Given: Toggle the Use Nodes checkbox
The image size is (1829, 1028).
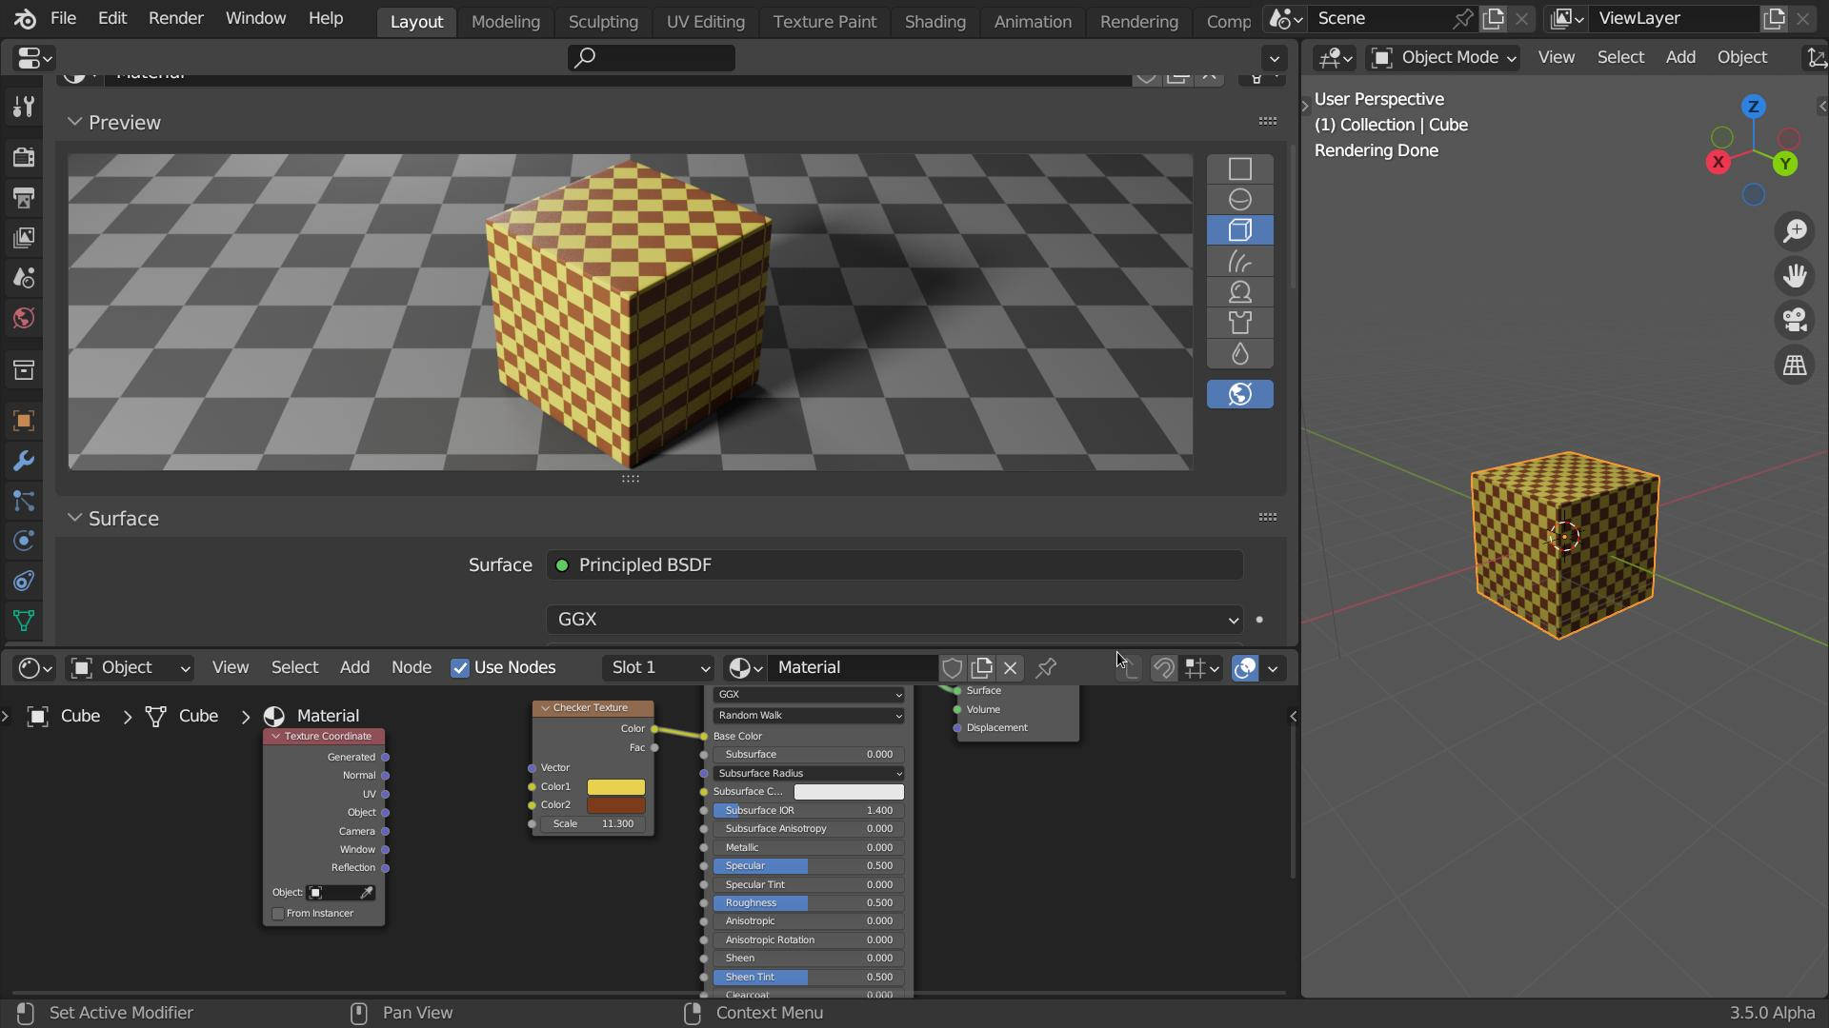Looking at the screenshot, I should pos(460,668).
